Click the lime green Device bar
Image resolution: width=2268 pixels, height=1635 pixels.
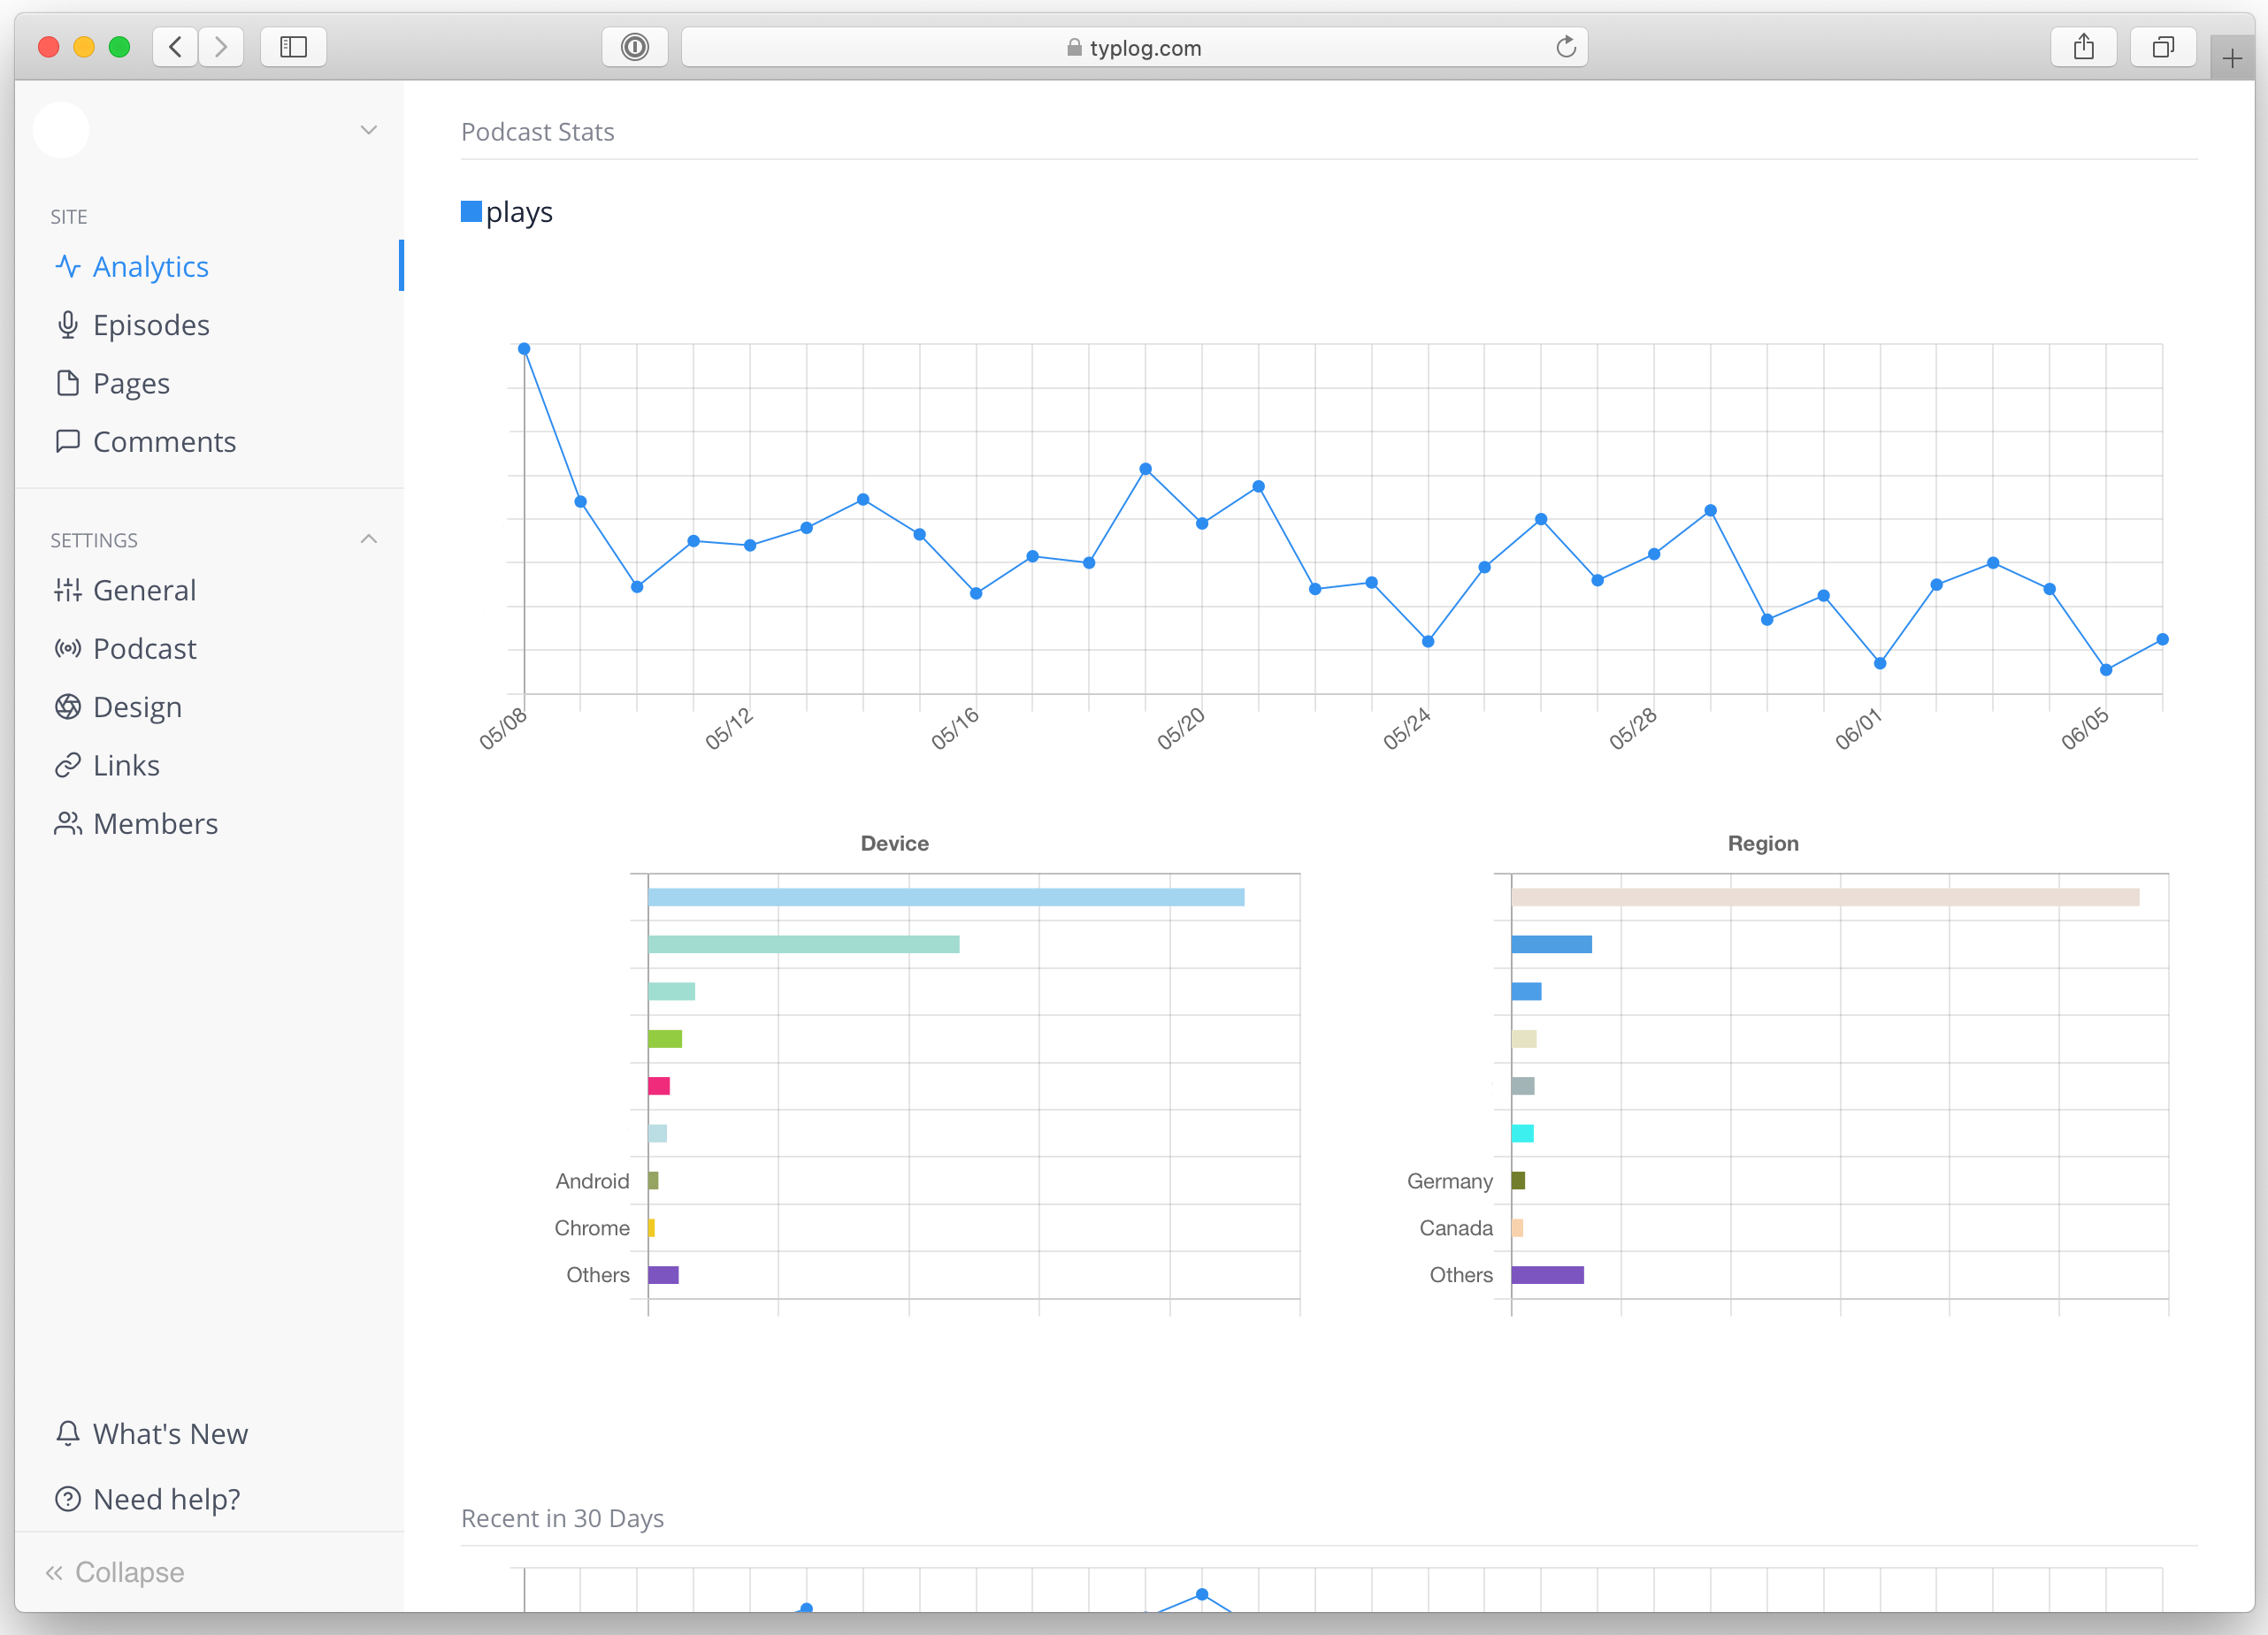[x=665, y=1039]
